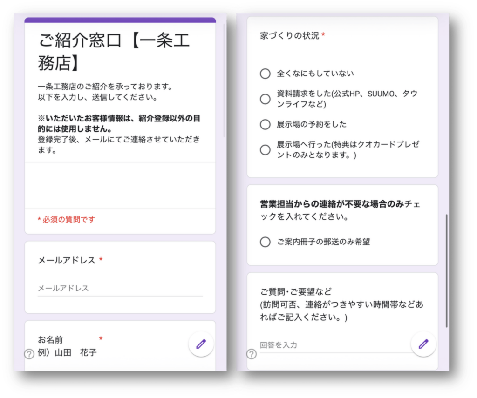The height and width of the screenshot is (398, 477).
Task: Choose 資料請求をした radio option
Action: [265, 99]
